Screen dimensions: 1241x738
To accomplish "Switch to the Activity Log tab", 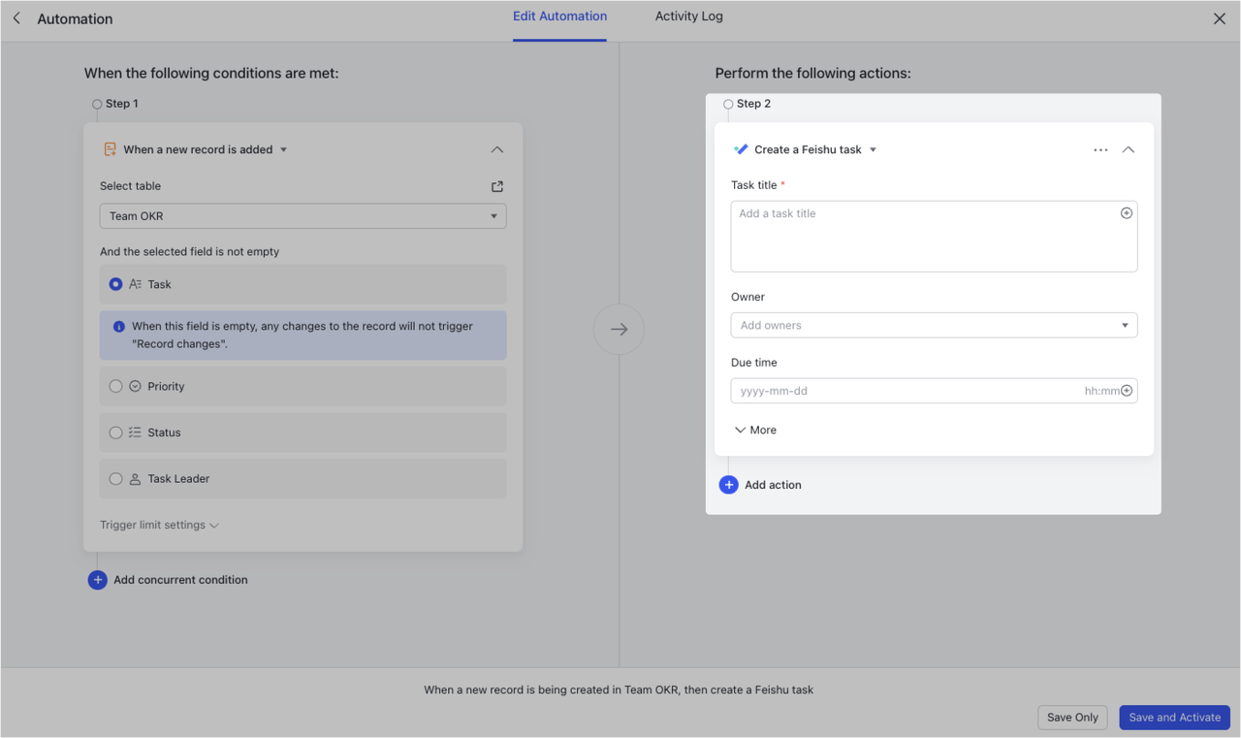I will click(x=688, y=16).
